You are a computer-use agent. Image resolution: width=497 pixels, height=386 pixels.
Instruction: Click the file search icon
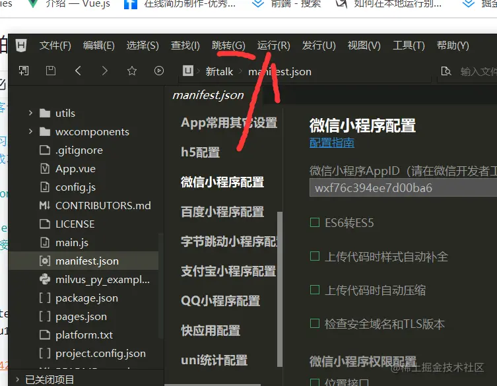pos(446,71)
